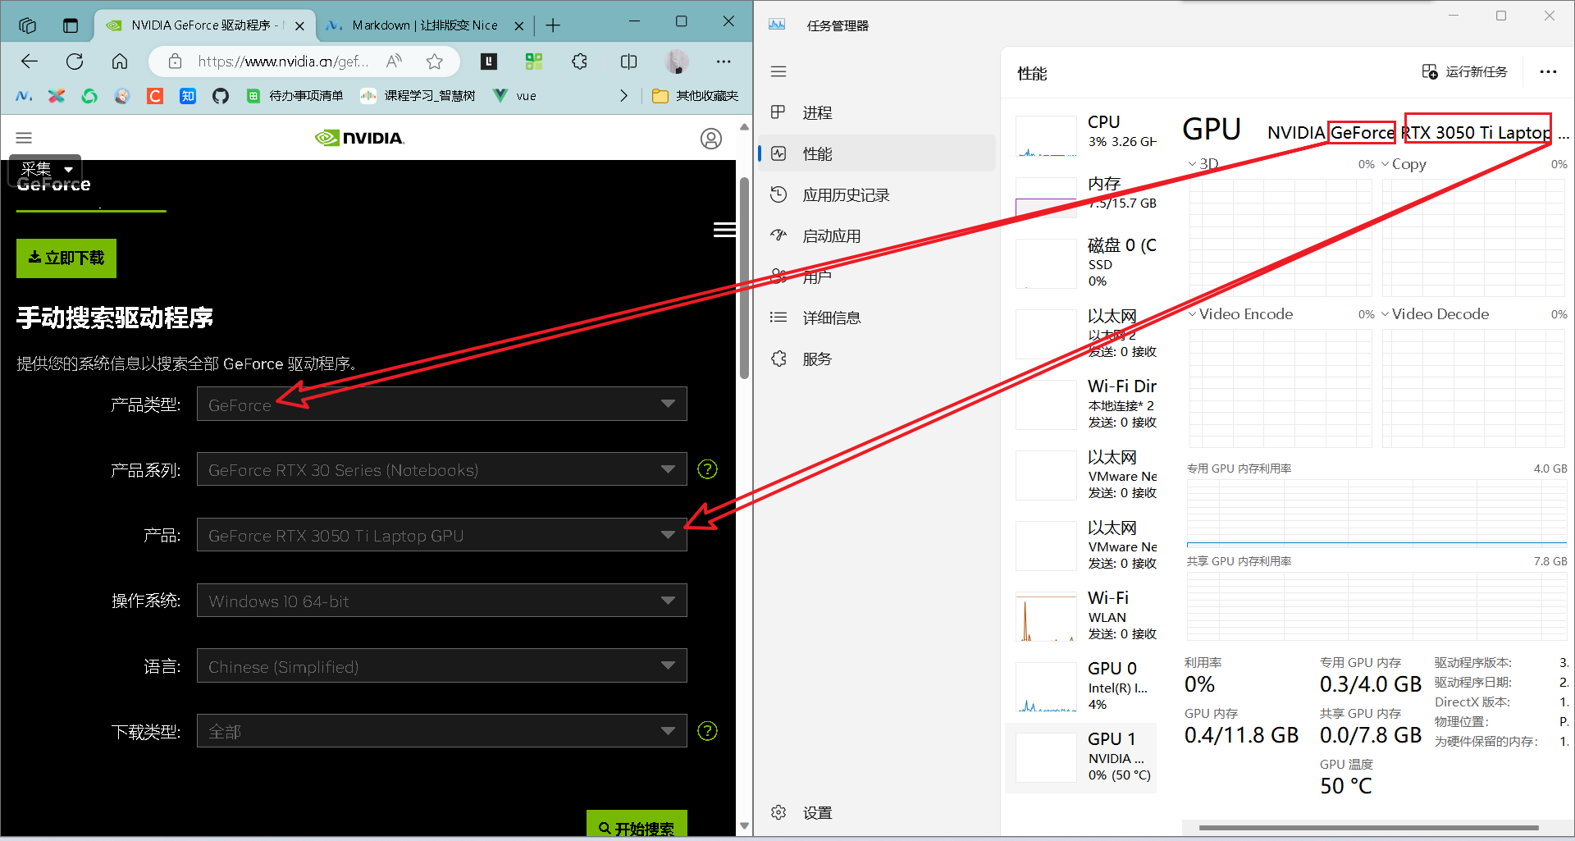Viewport: 1575px width, 841px height.
Task: Open 启动应用 in Task Manager
Action: coord(877,235)
